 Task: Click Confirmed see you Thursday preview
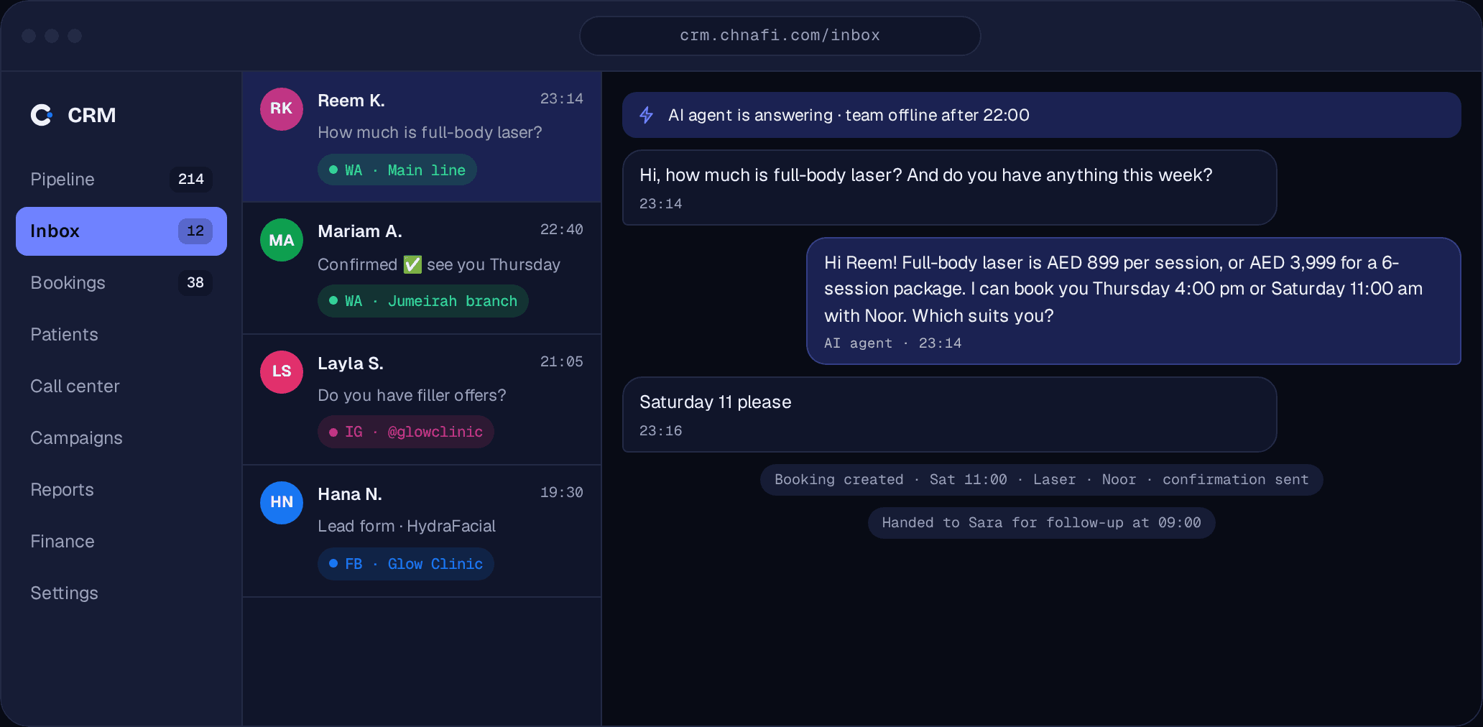(439, 265)
